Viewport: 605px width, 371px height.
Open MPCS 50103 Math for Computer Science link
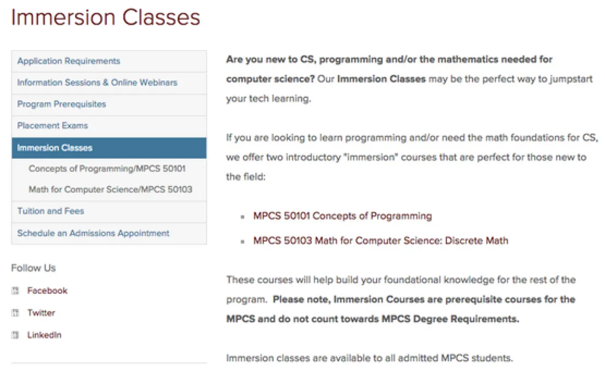click(x=380, y=240)
